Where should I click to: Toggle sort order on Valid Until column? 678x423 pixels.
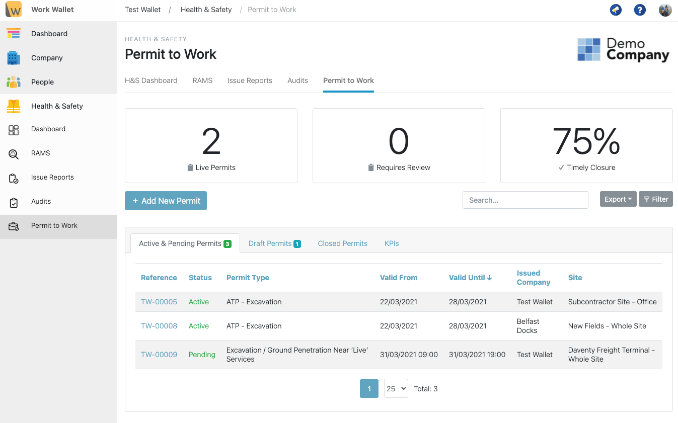pyautogui.click(x=470, y=277)
